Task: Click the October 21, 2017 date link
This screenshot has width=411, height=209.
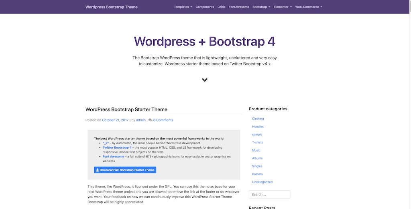Action: coord(115,120)
